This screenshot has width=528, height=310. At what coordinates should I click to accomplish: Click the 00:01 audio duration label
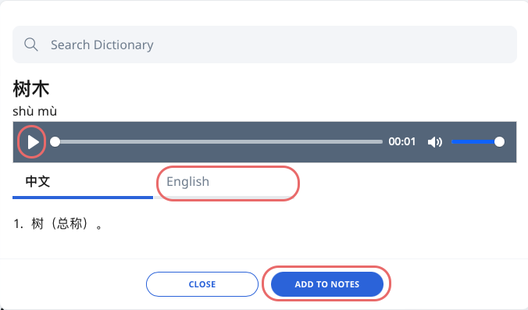[x=401, y=141]
